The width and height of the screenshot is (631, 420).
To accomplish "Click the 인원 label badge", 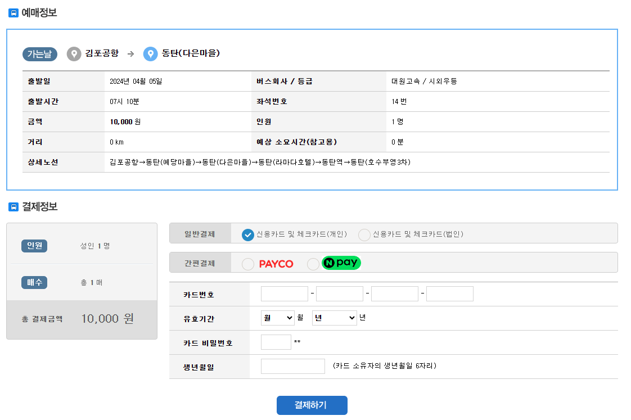I will click(34, 246).
